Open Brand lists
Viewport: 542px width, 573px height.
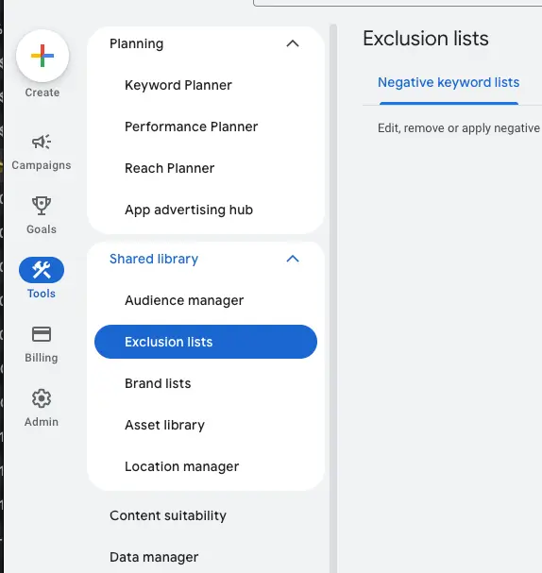pos(158,383)
